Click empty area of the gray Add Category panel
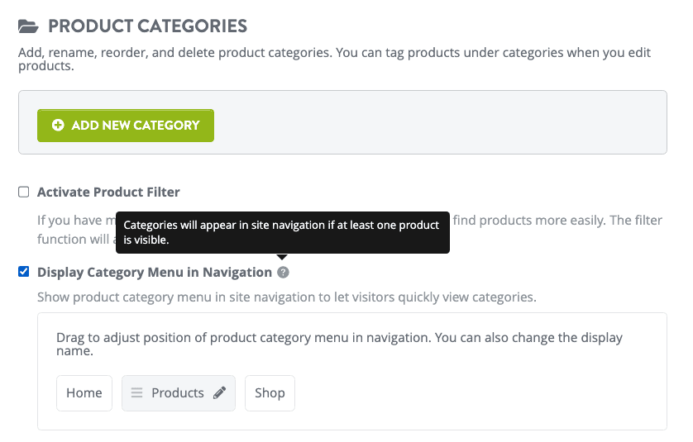 pos(438,124)
